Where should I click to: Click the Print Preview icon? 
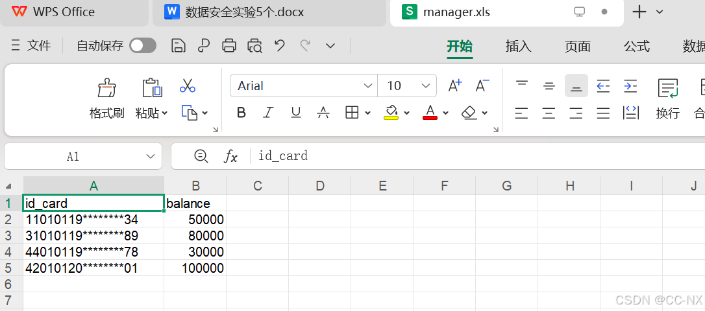[254, 46]
